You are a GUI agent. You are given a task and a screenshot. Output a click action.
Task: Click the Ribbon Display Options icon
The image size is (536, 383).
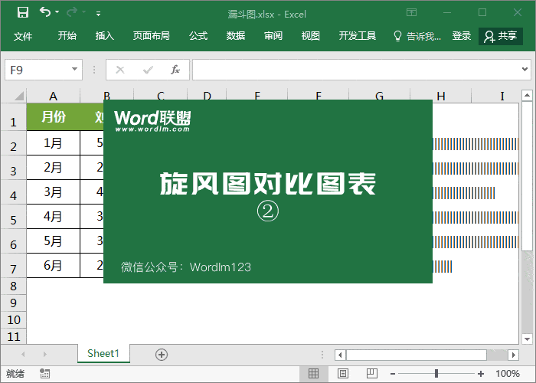(411, 13)
